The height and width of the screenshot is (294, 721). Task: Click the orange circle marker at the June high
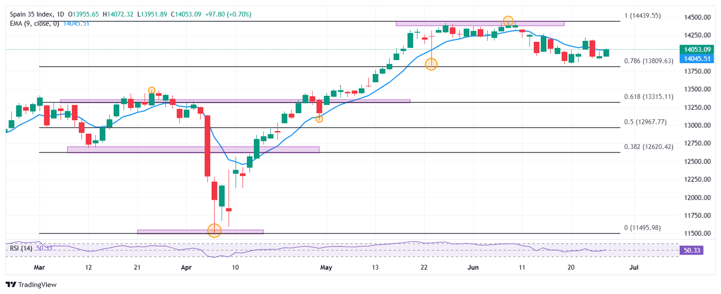[x=508, y=21]
